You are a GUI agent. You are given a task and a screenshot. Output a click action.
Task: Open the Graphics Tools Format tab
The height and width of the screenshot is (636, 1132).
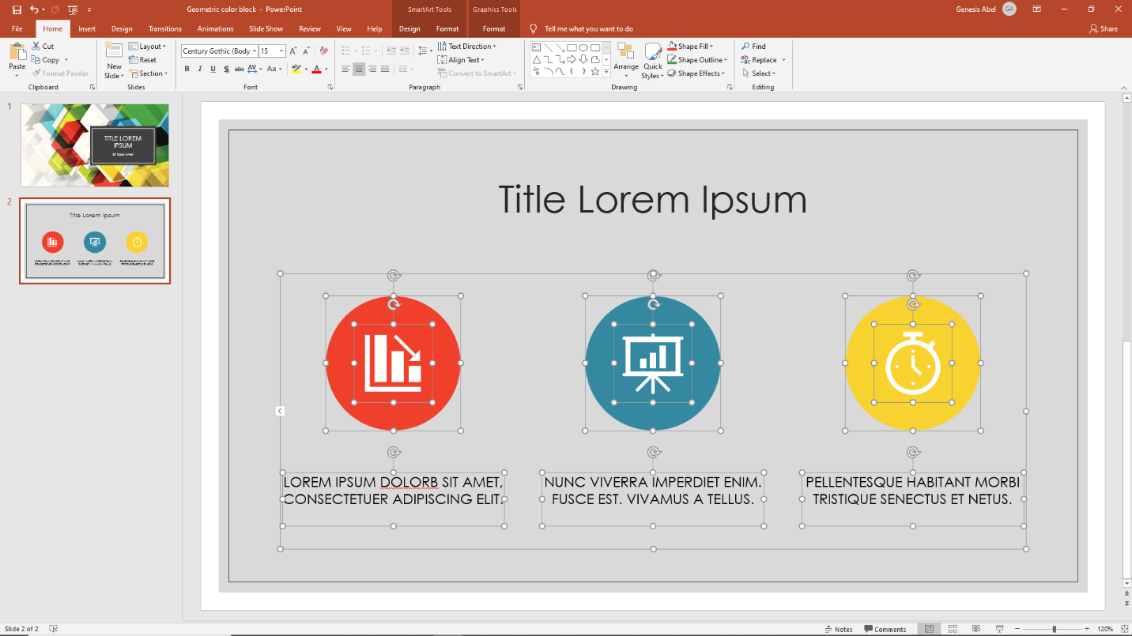point(494,28)
